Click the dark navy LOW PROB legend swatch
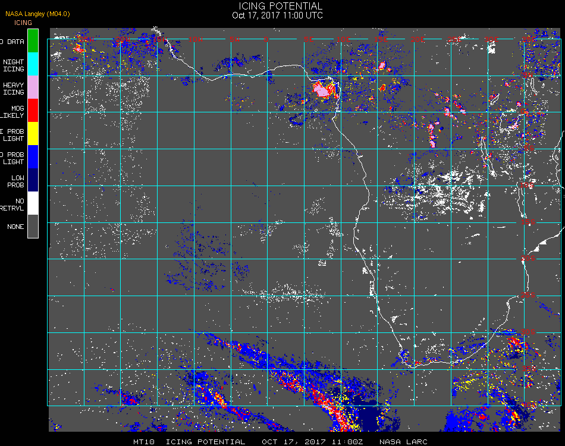 coord(33,180)
